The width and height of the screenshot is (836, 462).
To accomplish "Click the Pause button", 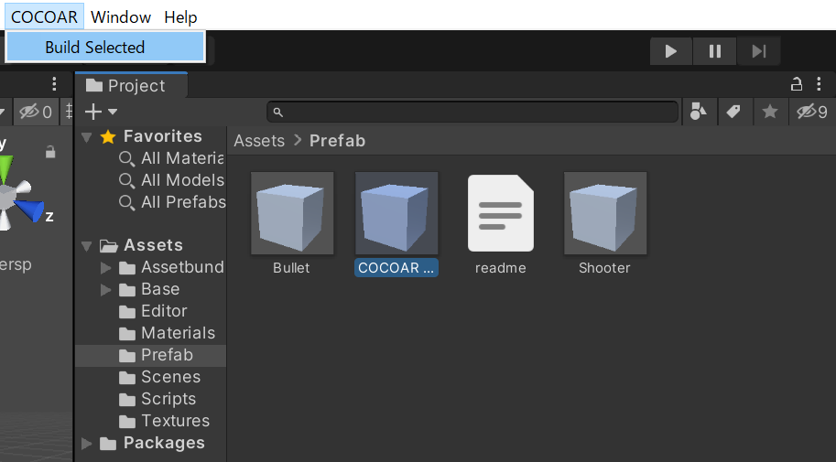I will click(x=714, y=51).
